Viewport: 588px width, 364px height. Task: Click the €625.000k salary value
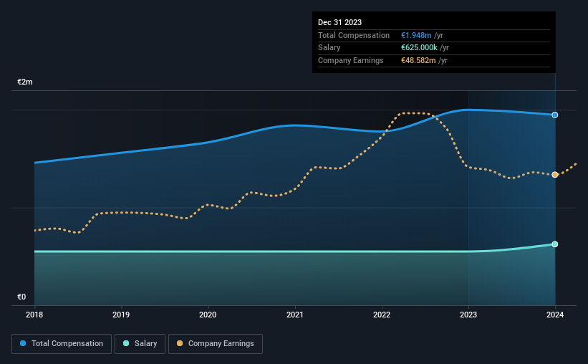click(419, 48)
